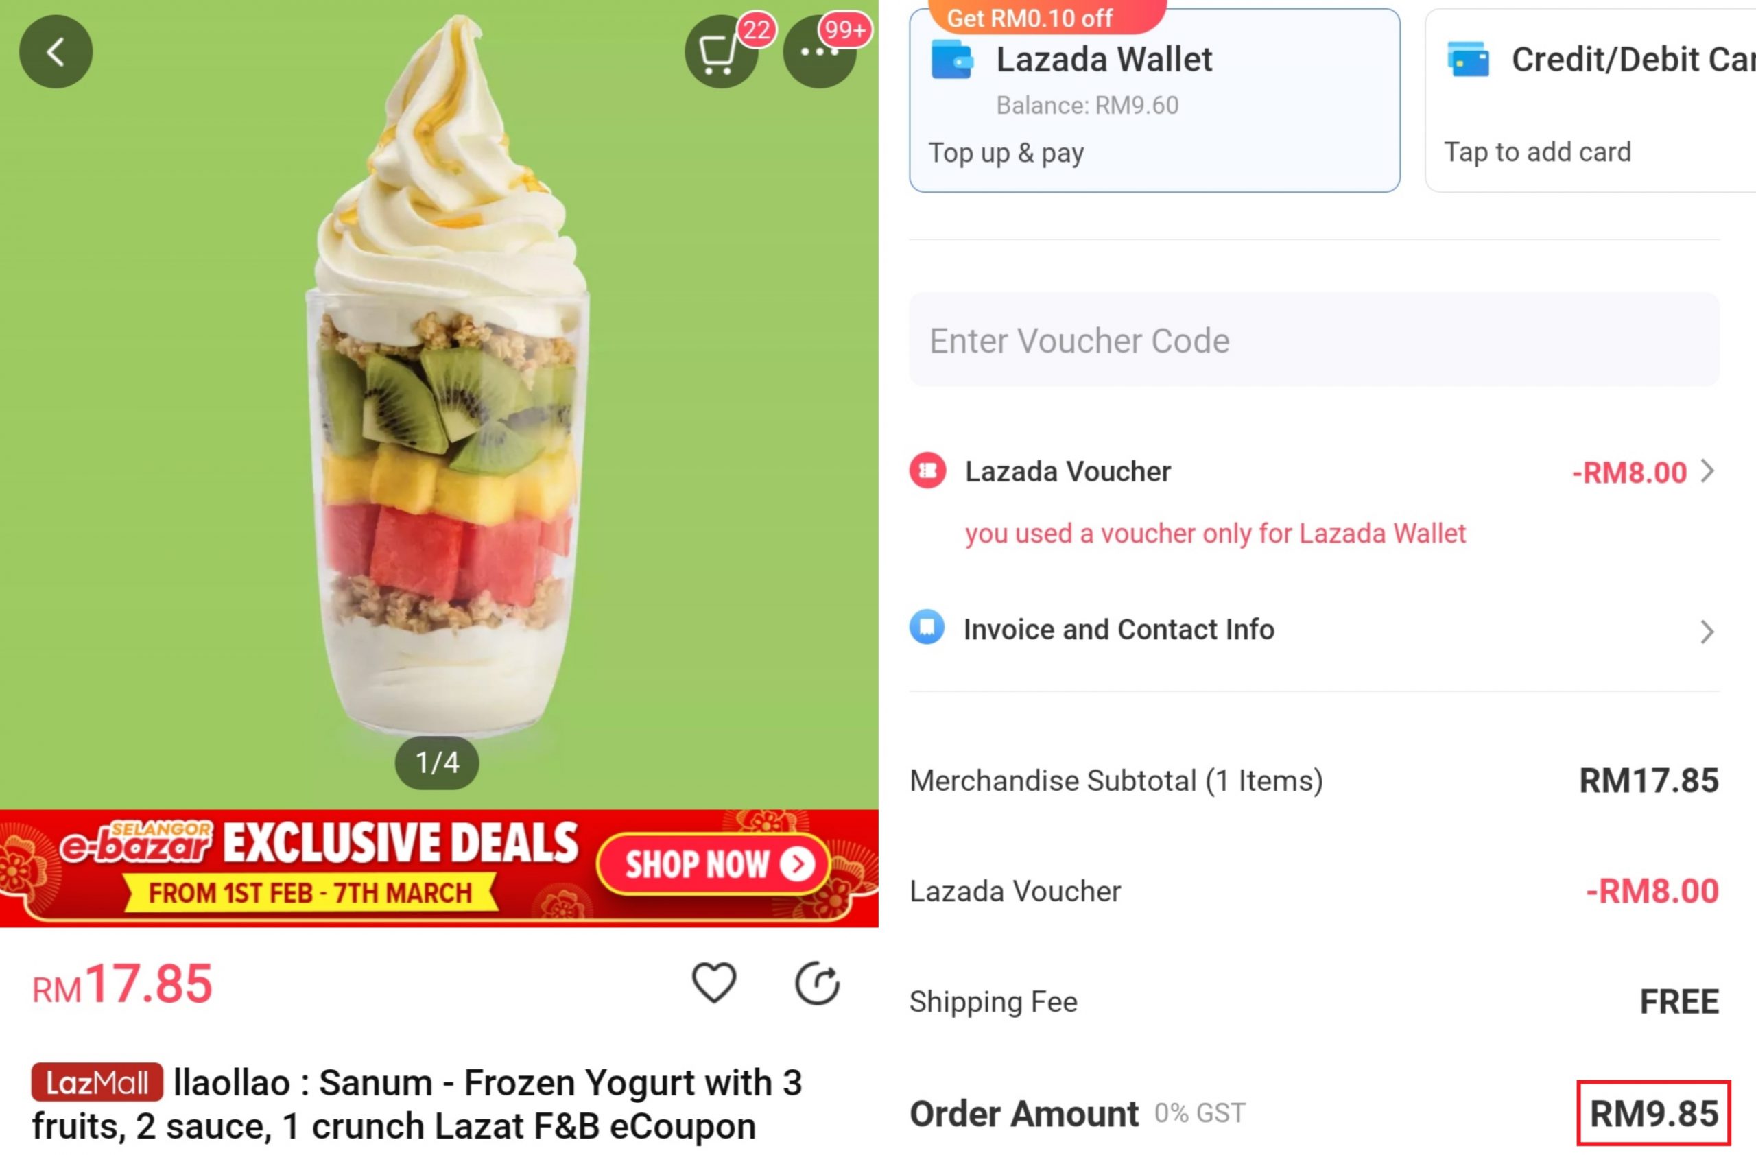Tap the LazMall badge

pyautogui.click(x=97, y=1082)
